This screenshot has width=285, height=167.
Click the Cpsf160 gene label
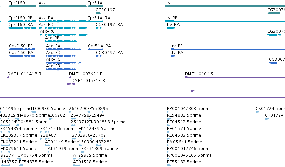click(17, 3)
